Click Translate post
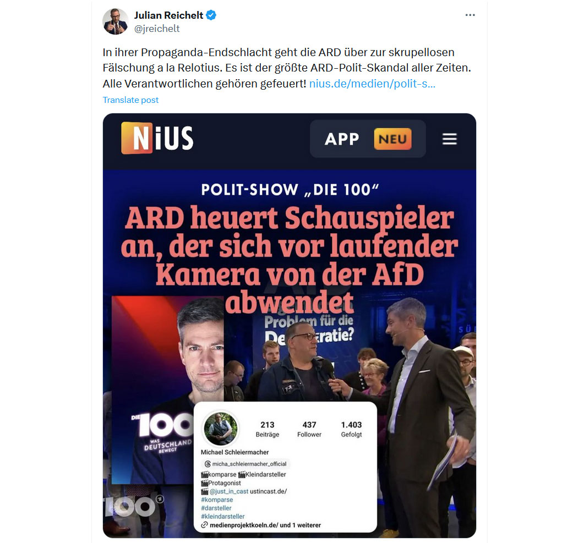 click(130, 100)
